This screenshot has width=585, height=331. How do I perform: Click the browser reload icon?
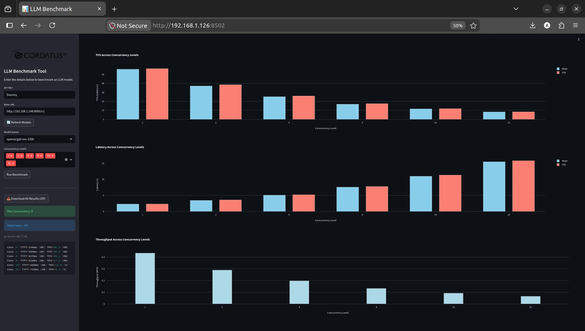pyautogui.click(x=52, y=25)
